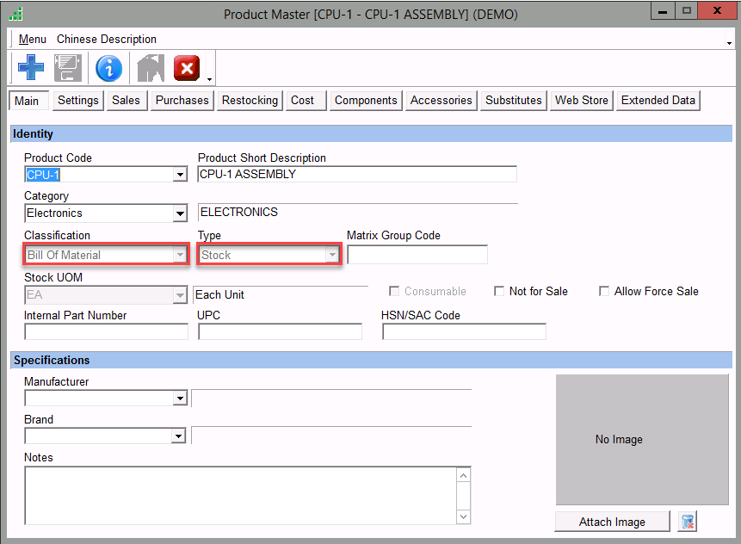Click the blue plus Add New icon
The width and height of the screenshot is (741, 544).
[30, 68]
